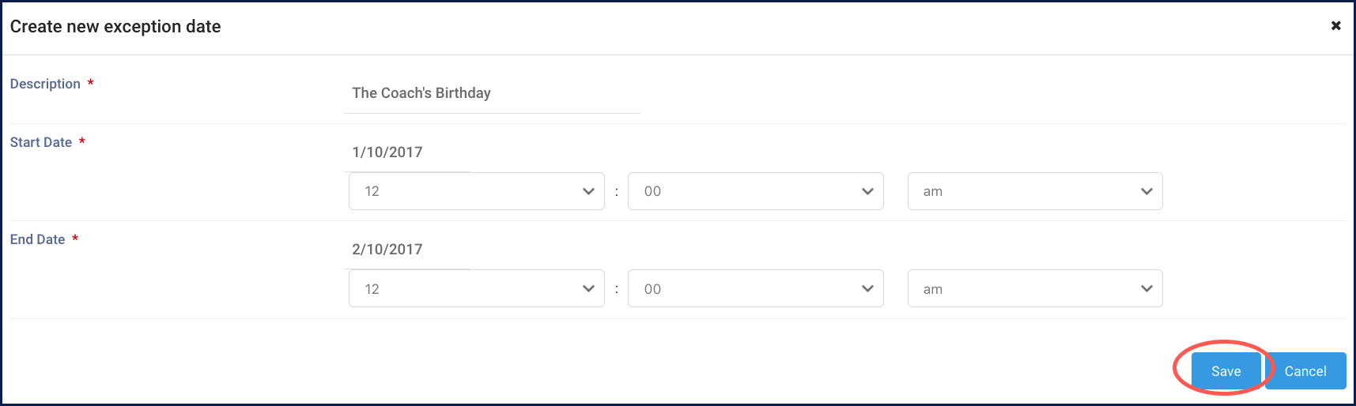
Task: Click the Save button
Action: (1226, 371)
